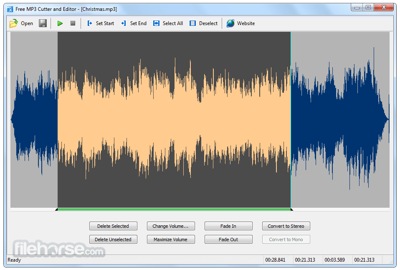The image size is (400, 270).
Task: Open the Website globe link
Action: (241, 23)
